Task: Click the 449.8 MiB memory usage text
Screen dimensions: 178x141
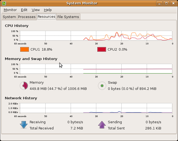Action: tap(58, 89)
